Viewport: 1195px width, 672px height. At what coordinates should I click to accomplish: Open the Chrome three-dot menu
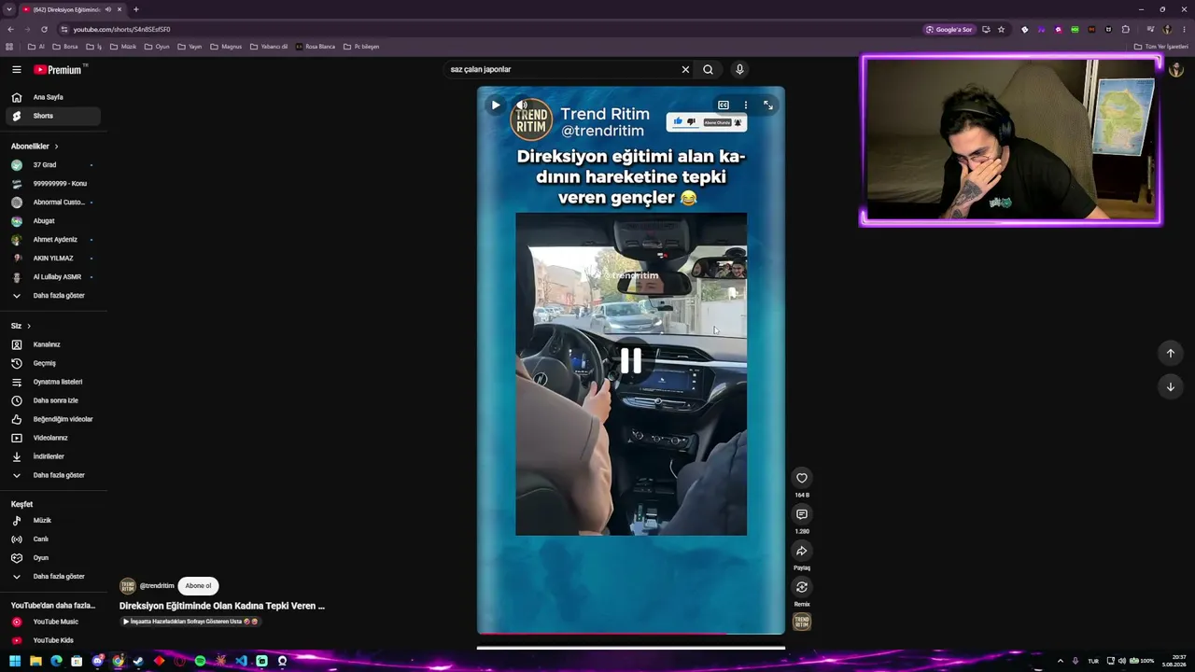[1184, 29]
